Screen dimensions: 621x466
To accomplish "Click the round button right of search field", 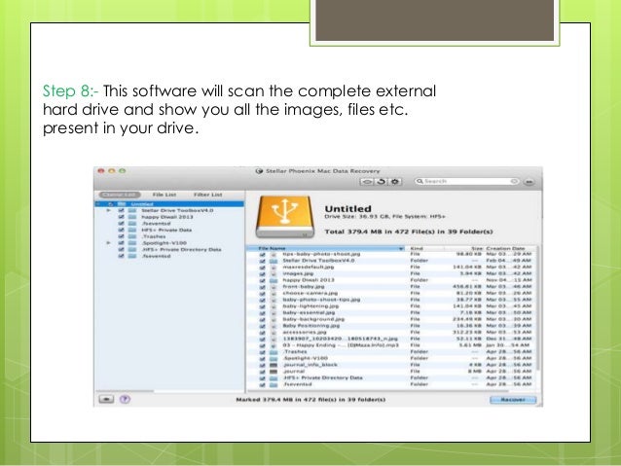I will pyautogui.click(x=529, y=182).
